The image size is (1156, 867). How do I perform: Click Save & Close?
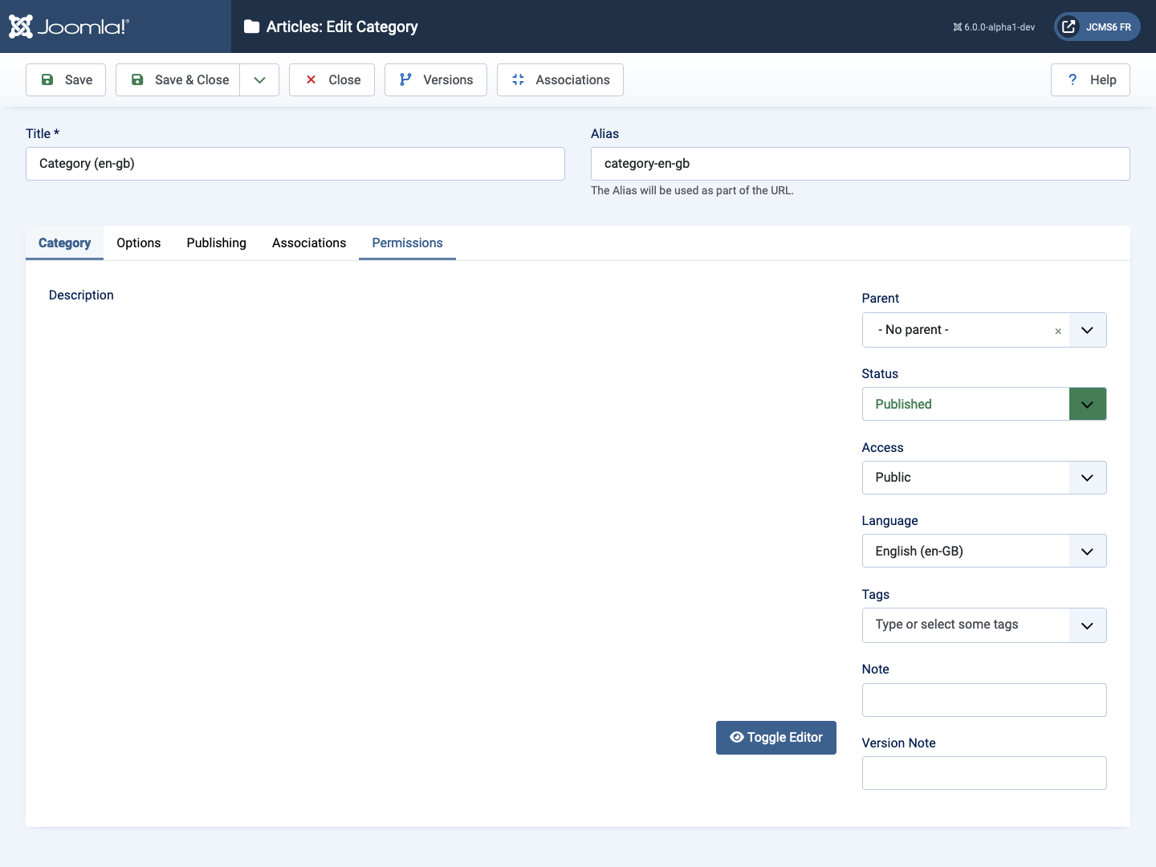tap(178, 79)
